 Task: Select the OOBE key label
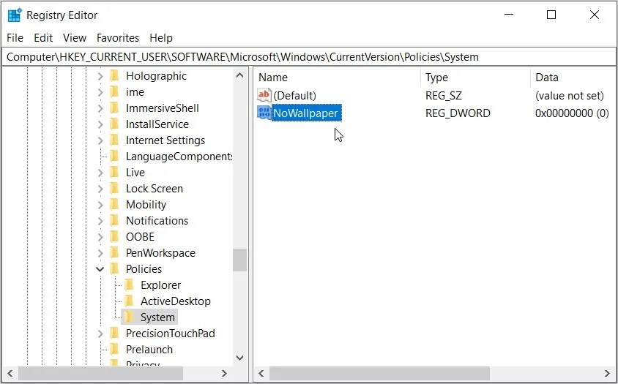tap(140, 237)
